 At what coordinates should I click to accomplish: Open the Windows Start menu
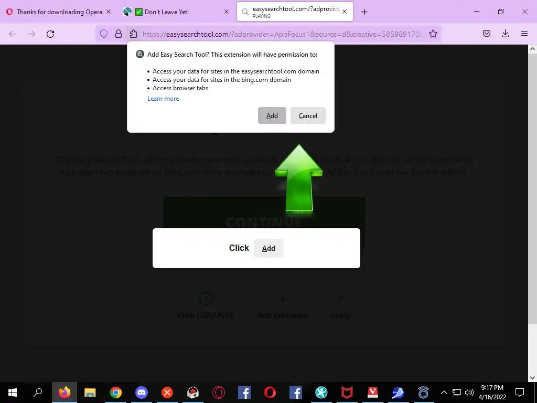(x=13, y=393)
